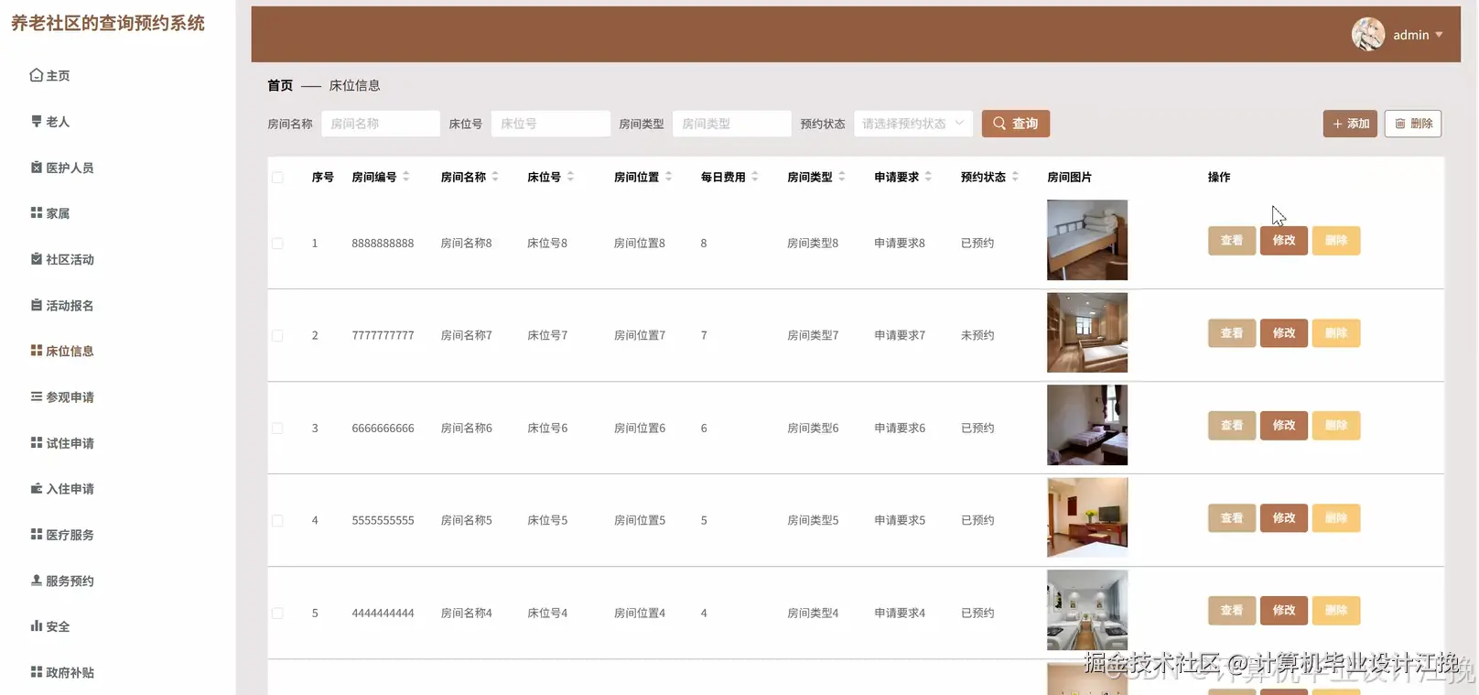Screen dimensions: 1479x695
Task: Go to 社区活动 menu item
Action: coord(70,260)
